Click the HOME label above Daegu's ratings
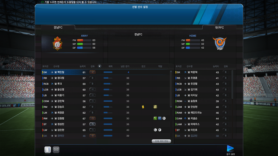 [x=193, y=36]
